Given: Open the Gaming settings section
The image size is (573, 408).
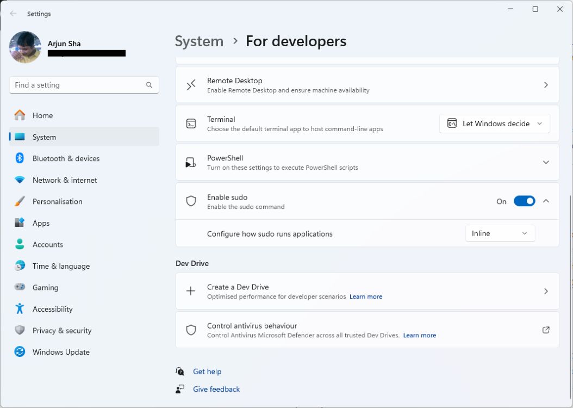Looking at the screenshot, I should pyautogui.click(x=45, y=287).
